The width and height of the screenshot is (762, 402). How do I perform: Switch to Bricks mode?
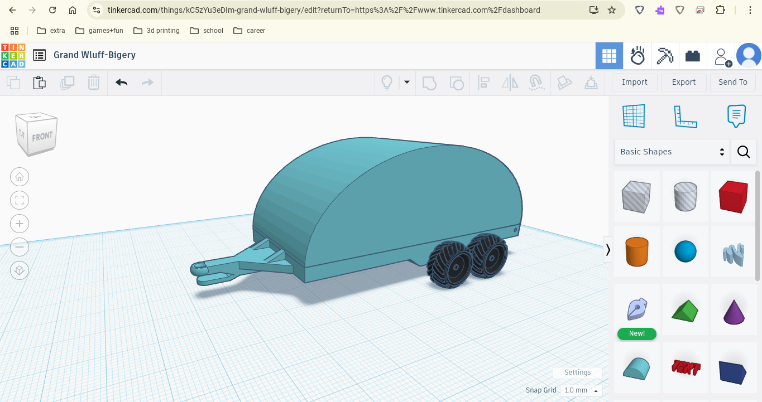click(693, 56)
